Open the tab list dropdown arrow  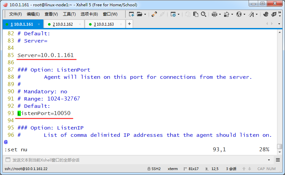click(279, 24)
